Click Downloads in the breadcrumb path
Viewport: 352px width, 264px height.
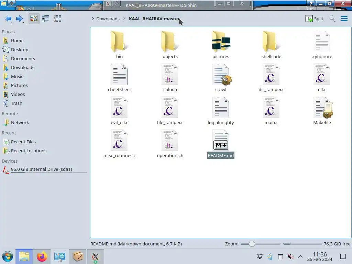coord(108,19)
